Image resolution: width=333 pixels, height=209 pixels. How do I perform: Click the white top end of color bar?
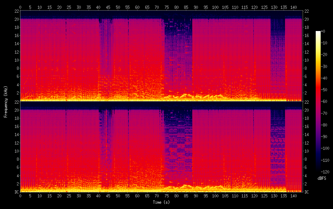point(319,32)
